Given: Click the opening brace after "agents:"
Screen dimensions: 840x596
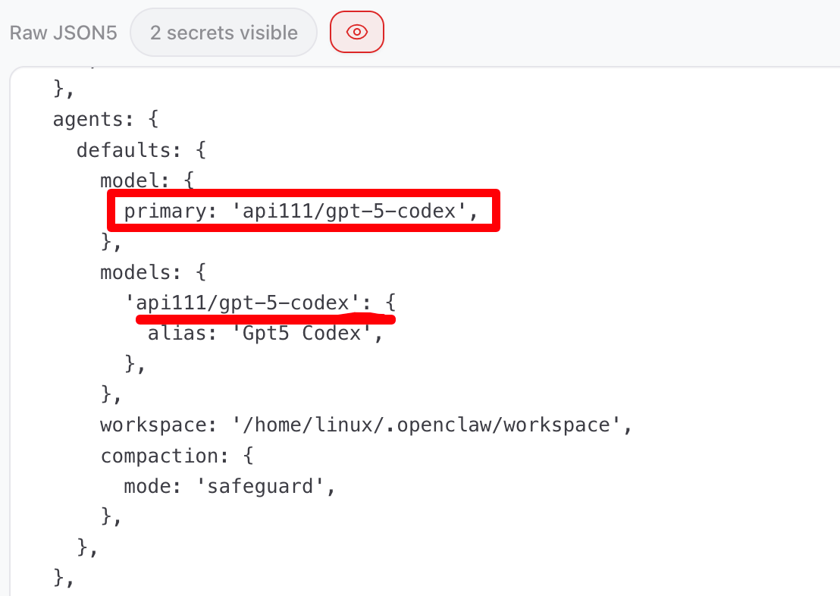Looking at the screenshot, I should 152,119.
